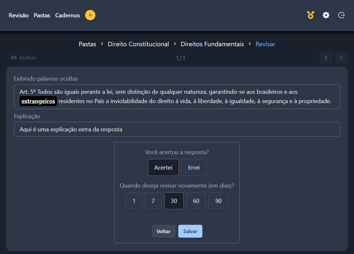Click the logout icon
354x254 pixels.
[341, 15]
